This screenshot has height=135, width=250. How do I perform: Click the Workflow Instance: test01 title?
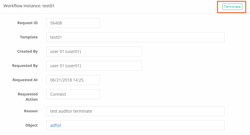click(x=29, y=6)
